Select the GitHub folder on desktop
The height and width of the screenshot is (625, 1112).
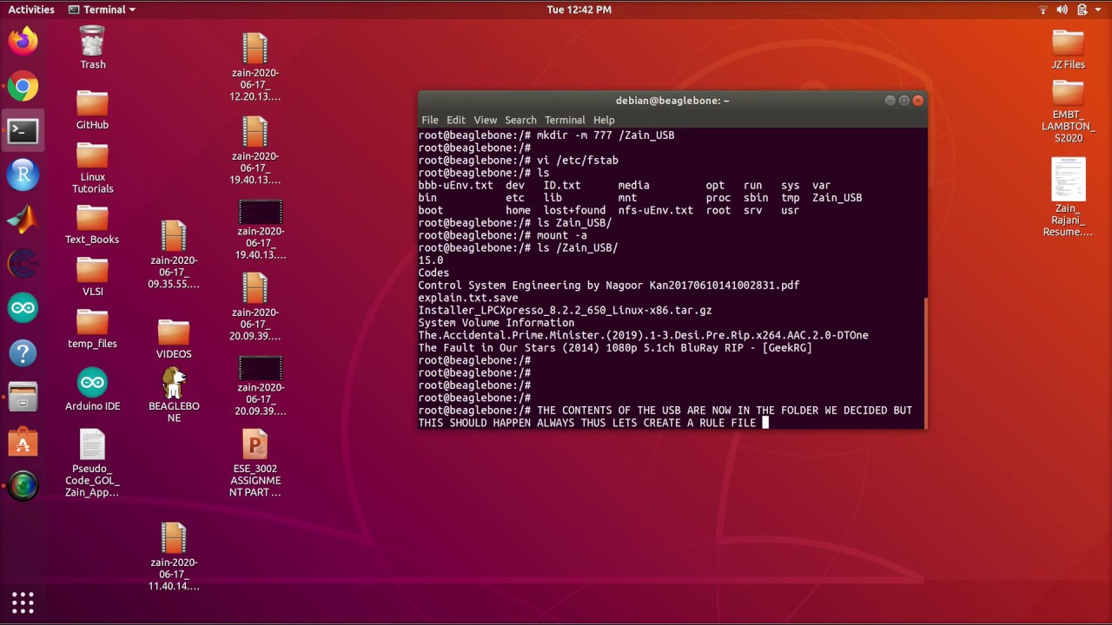tap(92, 110)
